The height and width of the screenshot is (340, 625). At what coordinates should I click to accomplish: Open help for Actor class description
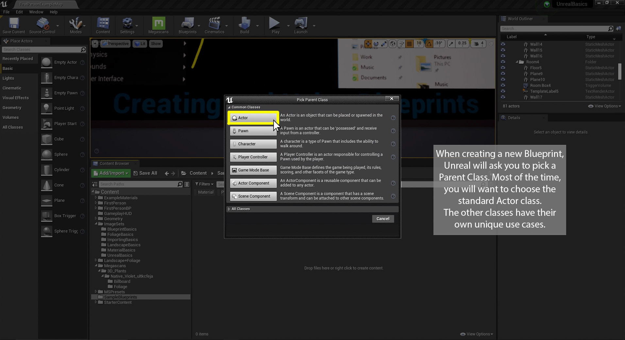pyautogui.click(x=393, y=118)
